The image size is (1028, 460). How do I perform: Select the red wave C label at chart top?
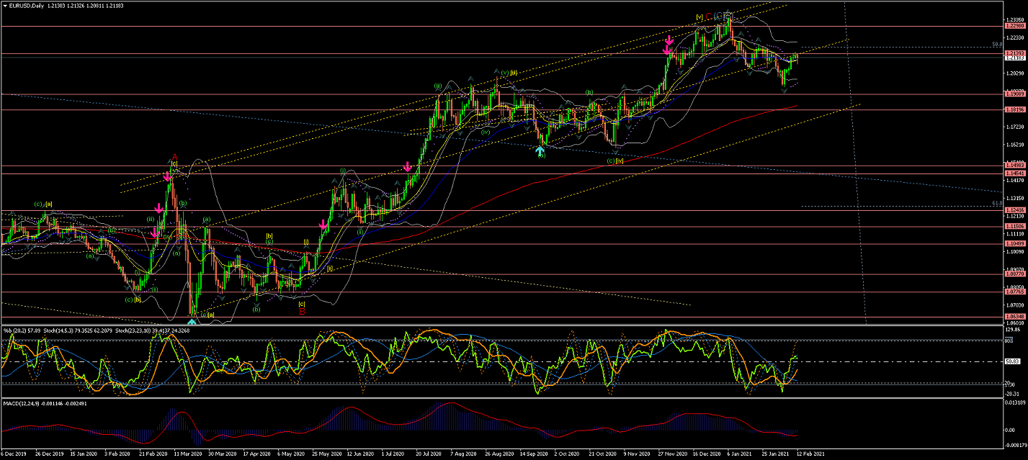click(709, 16)
